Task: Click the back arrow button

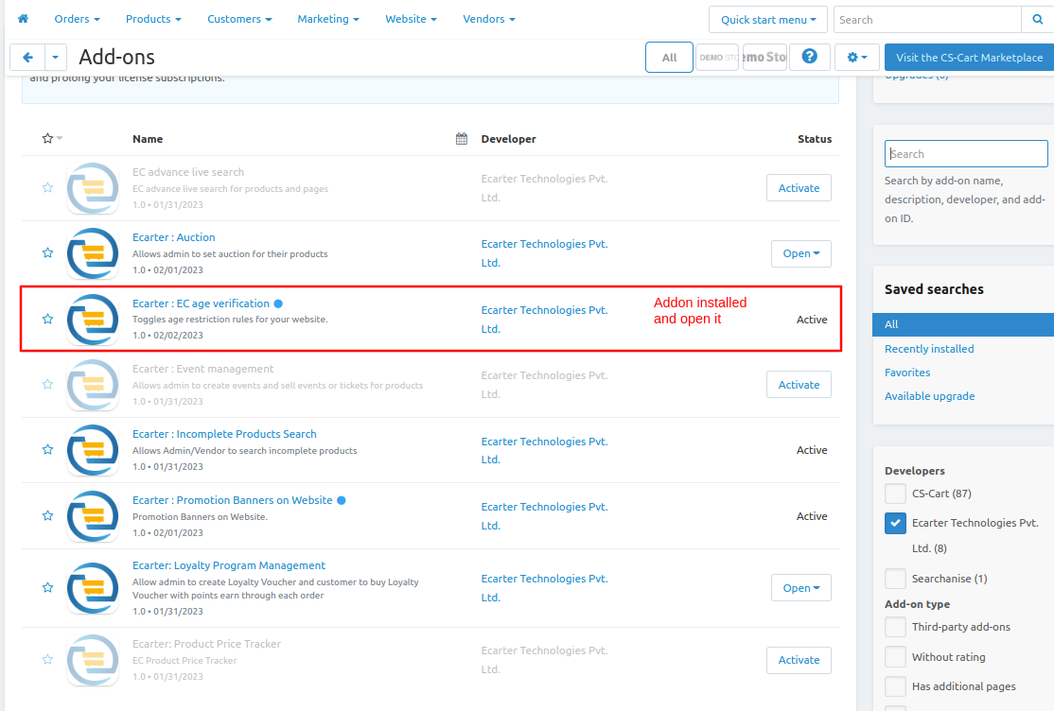Action: click(x=27, y=58)
